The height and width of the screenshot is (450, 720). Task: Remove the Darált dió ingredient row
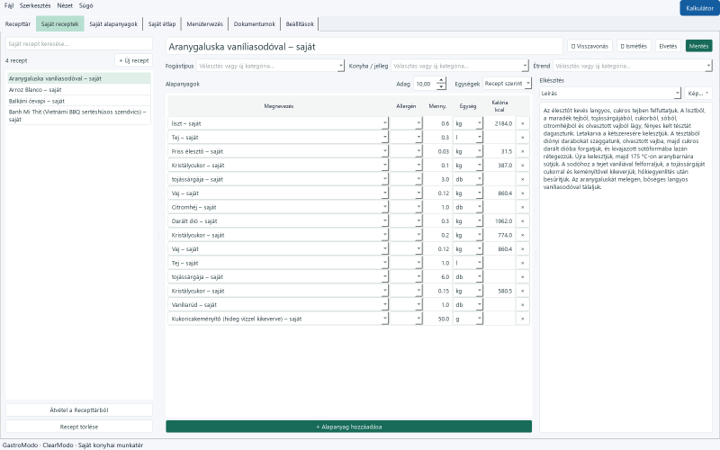click(522, 221)
